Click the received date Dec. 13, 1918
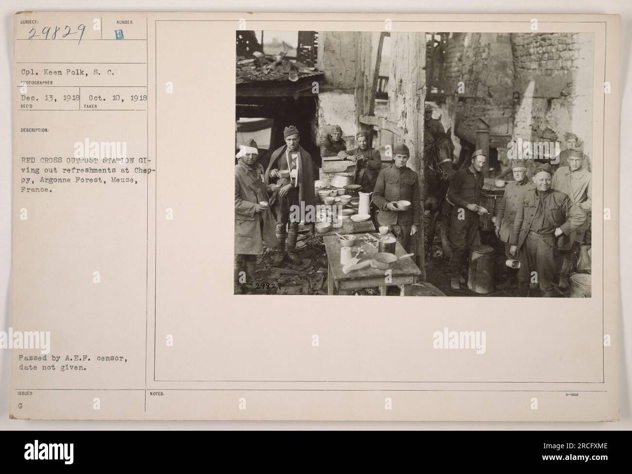The image size is (632, 474). (x=47, y=98)
